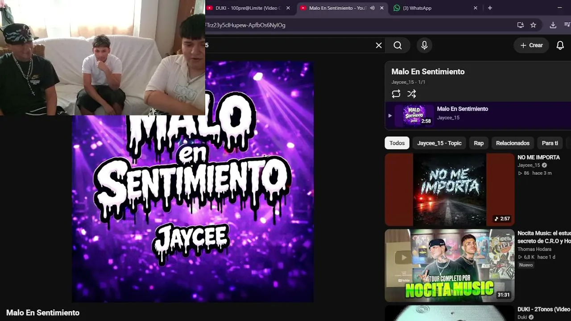571x321 pixels.
Task: Open the YouTube notifications bell
Action: (x=560, y=45)
